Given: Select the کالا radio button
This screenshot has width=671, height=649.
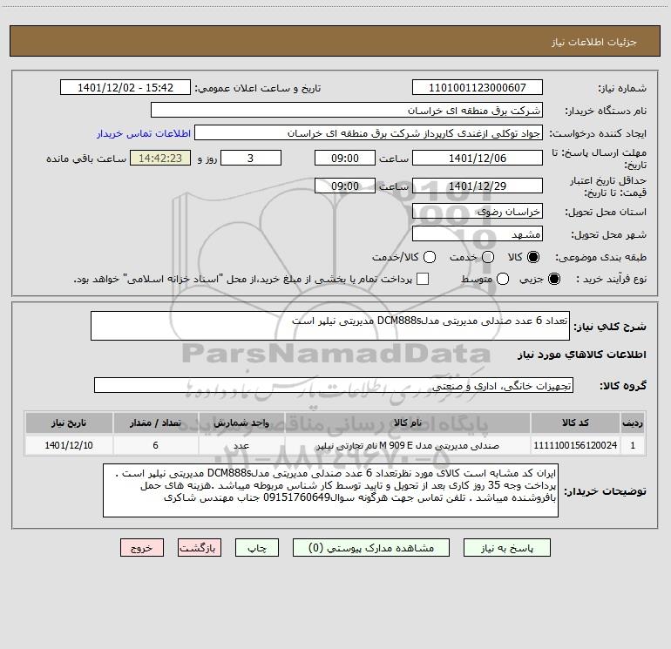Looking at the screenshot, I should [533, 257].
